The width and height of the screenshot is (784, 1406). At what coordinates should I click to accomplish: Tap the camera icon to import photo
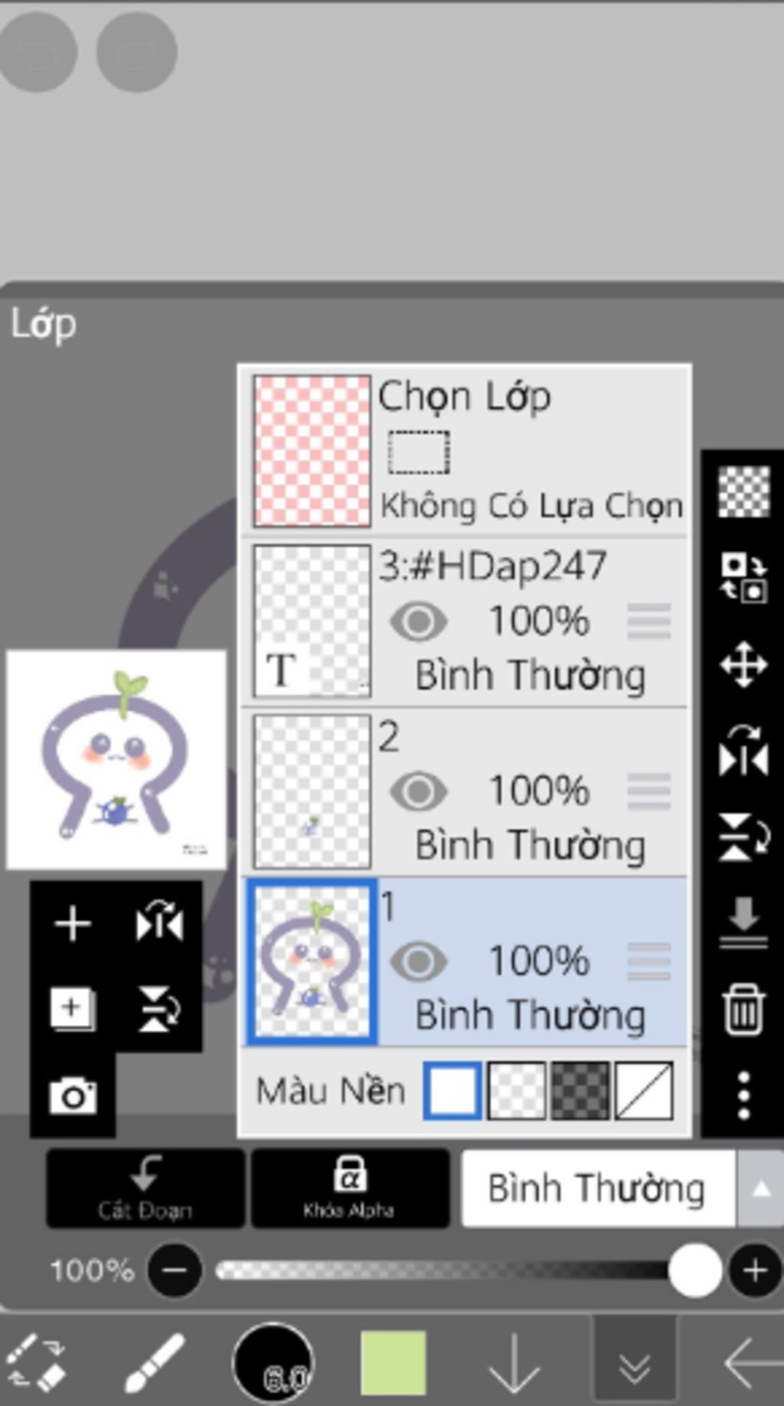[x=73, y=1095]
